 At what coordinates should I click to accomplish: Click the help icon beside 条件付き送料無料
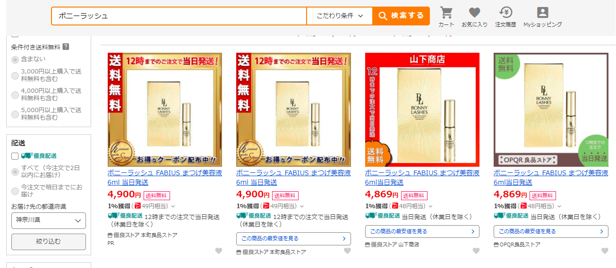coord(66,47)
